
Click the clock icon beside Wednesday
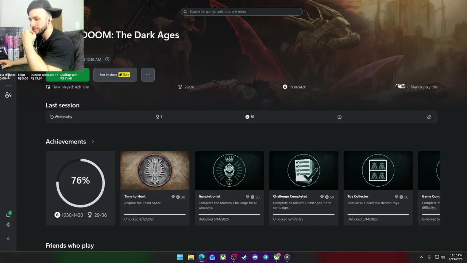(52, 117)
